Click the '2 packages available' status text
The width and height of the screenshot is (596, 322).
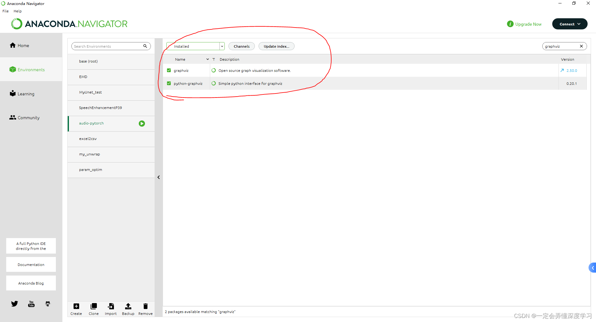200,312
